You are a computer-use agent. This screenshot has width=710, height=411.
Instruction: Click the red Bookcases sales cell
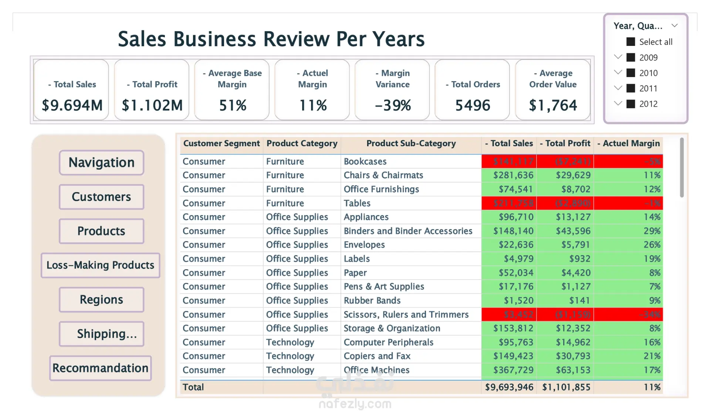pyautogui.click(x=509, y=161)
